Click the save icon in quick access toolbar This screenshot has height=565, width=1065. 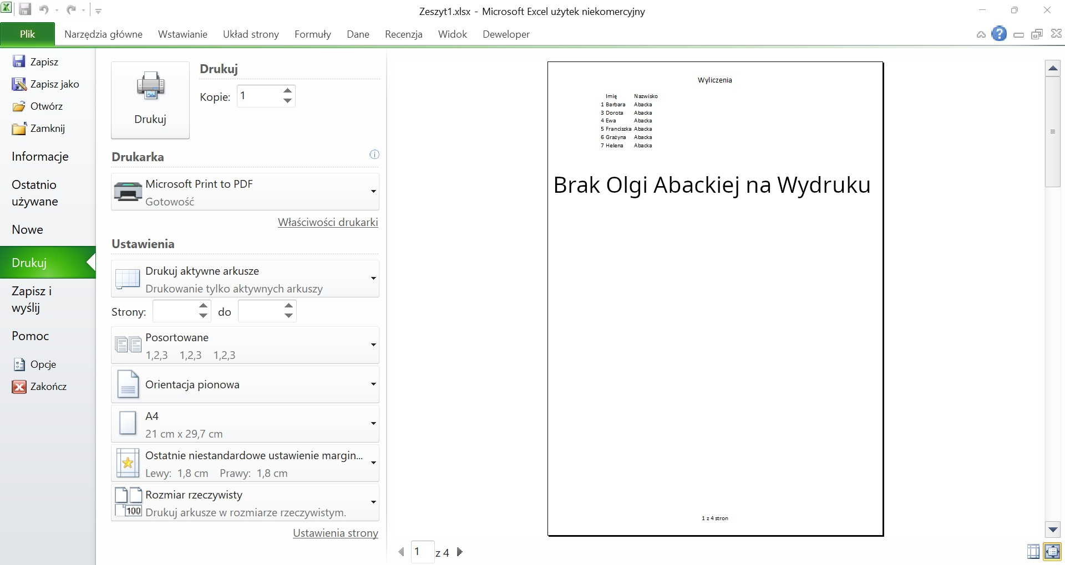[25, 9]
